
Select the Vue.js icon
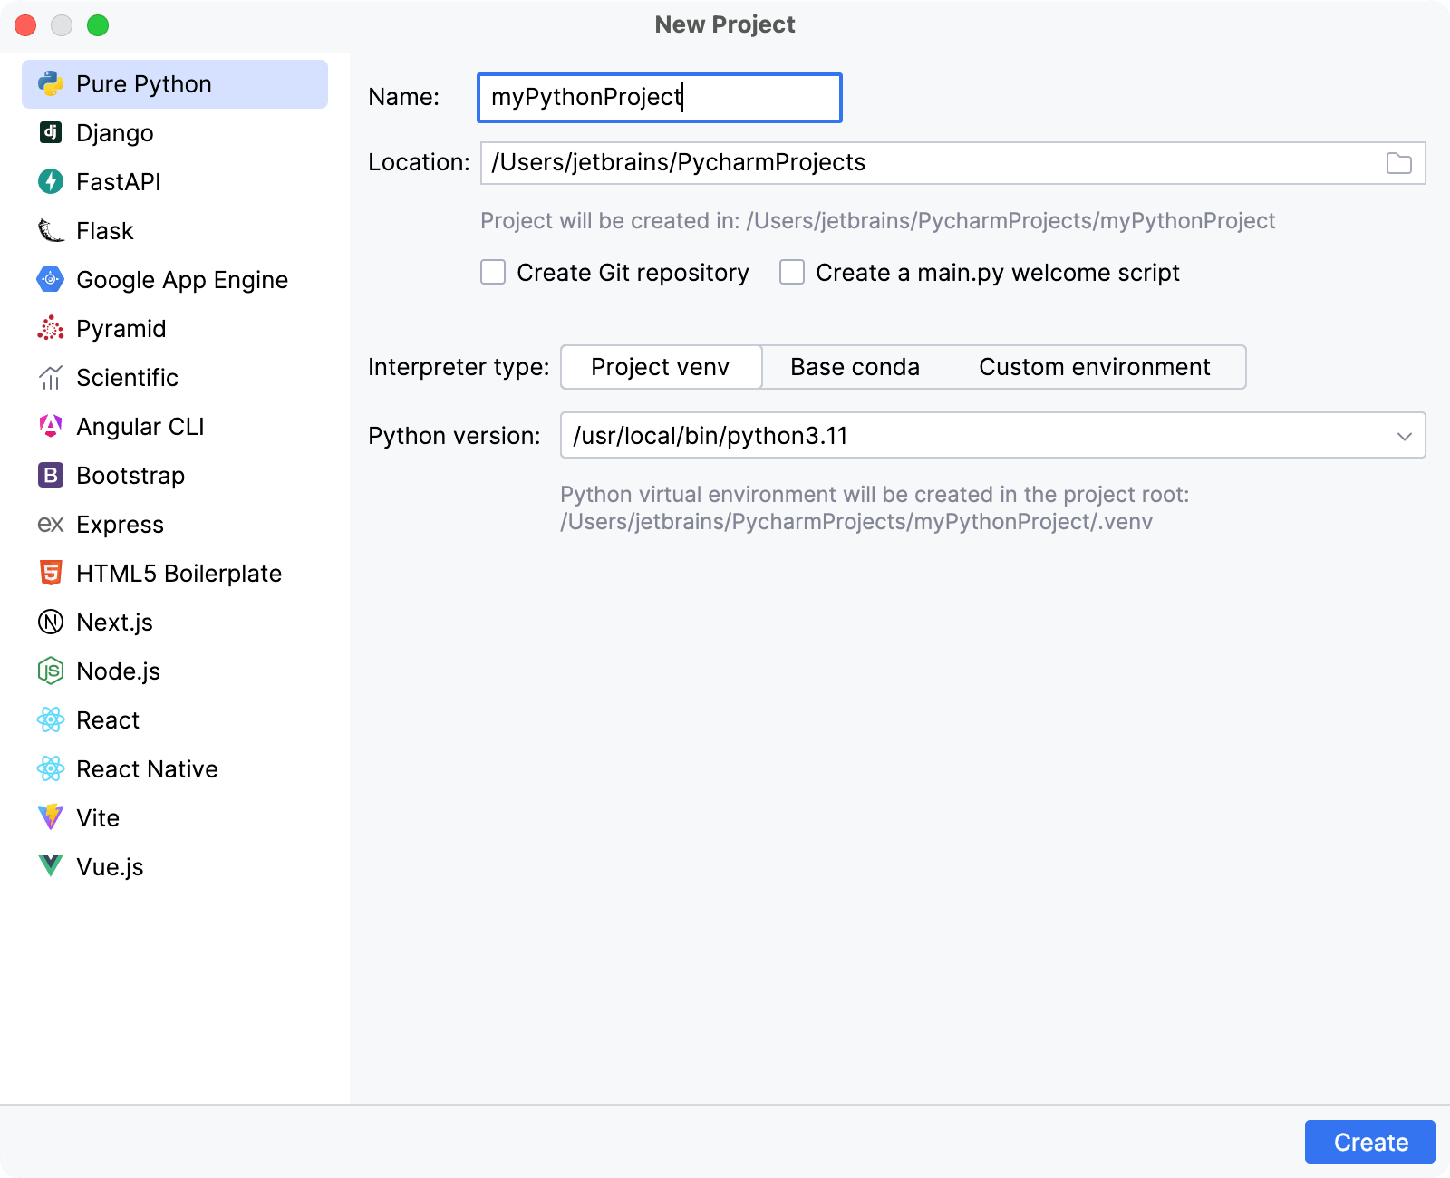52,866
